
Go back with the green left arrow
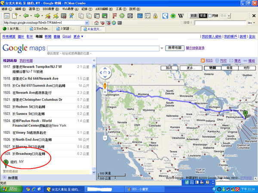point(26,16)
